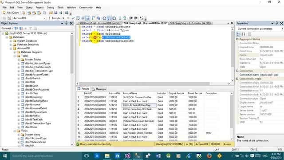284x160 pixels.
Task: Pin the Properties panel with the pushpin
Action: coord(276,23)
